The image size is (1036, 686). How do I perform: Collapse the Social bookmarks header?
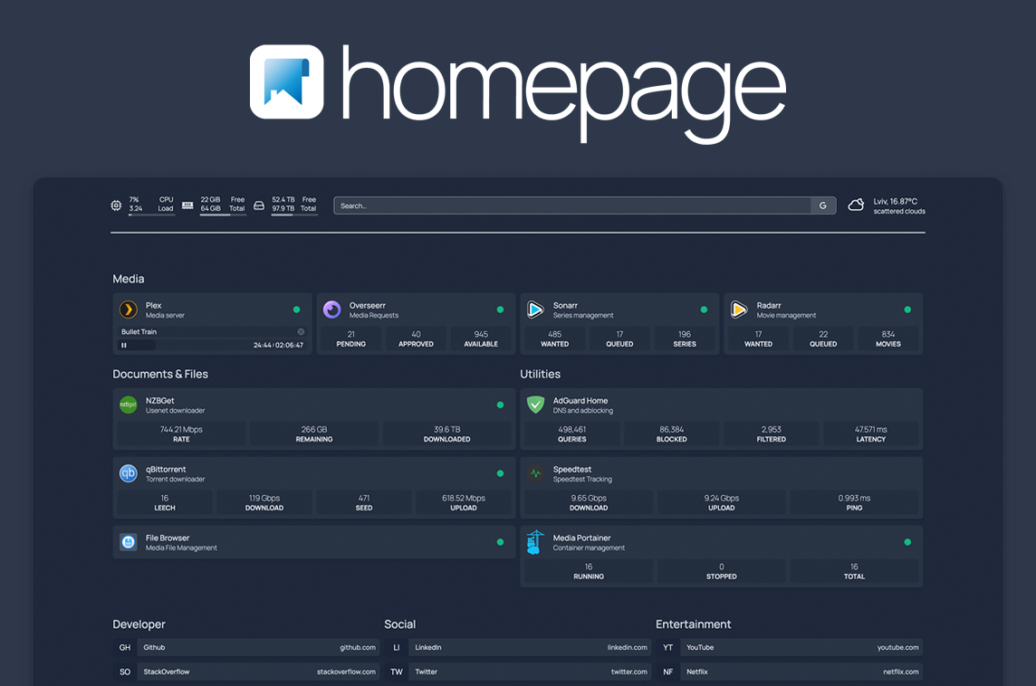click(x=399, y=624)
